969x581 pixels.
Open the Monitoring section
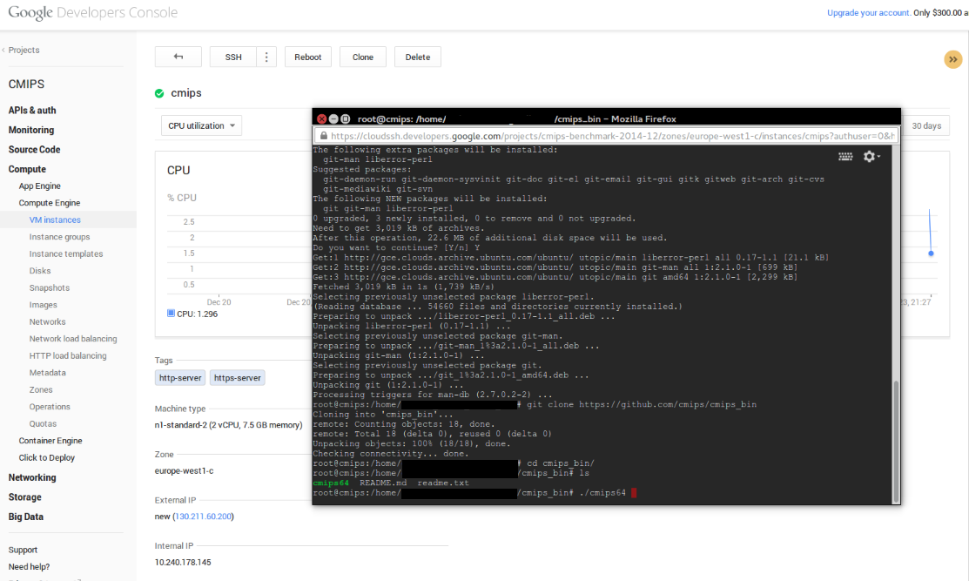point(30,131)
